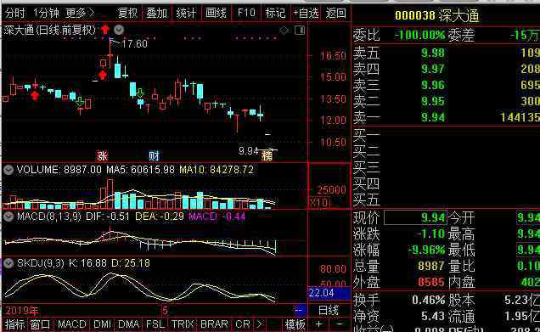
Task: Click the 复权 toolbar button
Action: (127, 14)
